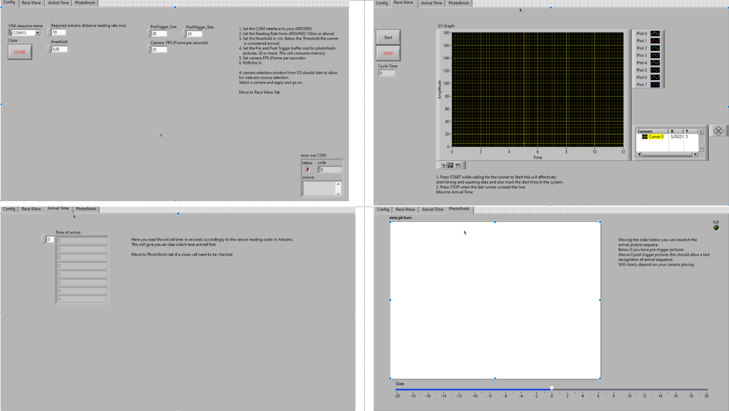Click the Camera FPS field showing 25
Image resolution: width=729 pixels, height=411 pixels.
159,50
